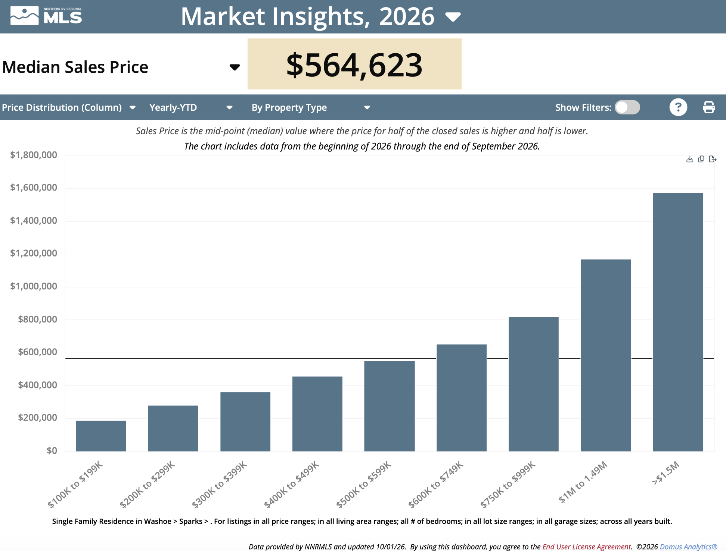Click the ">$1.5M" axis label
The image size is (726, 551).
(x=665, y=473)
